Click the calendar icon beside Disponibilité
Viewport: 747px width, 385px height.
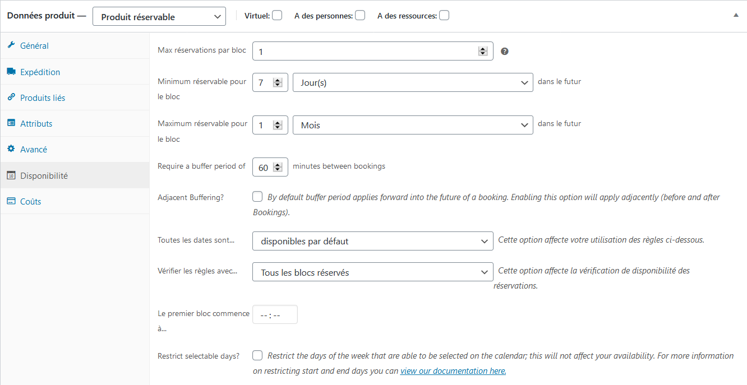11,175
